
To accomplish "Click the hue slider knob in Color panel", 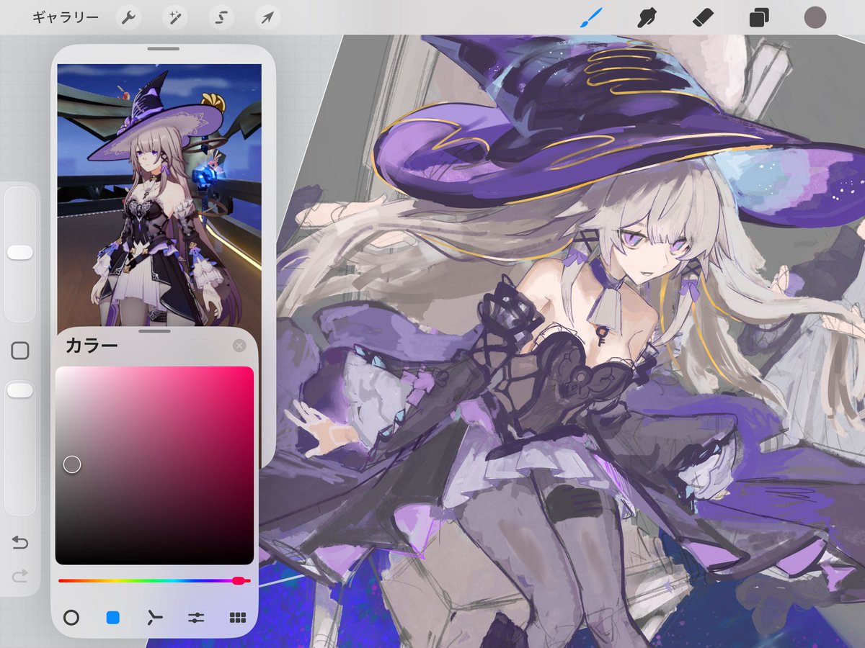I will click(x=238, y=580).
